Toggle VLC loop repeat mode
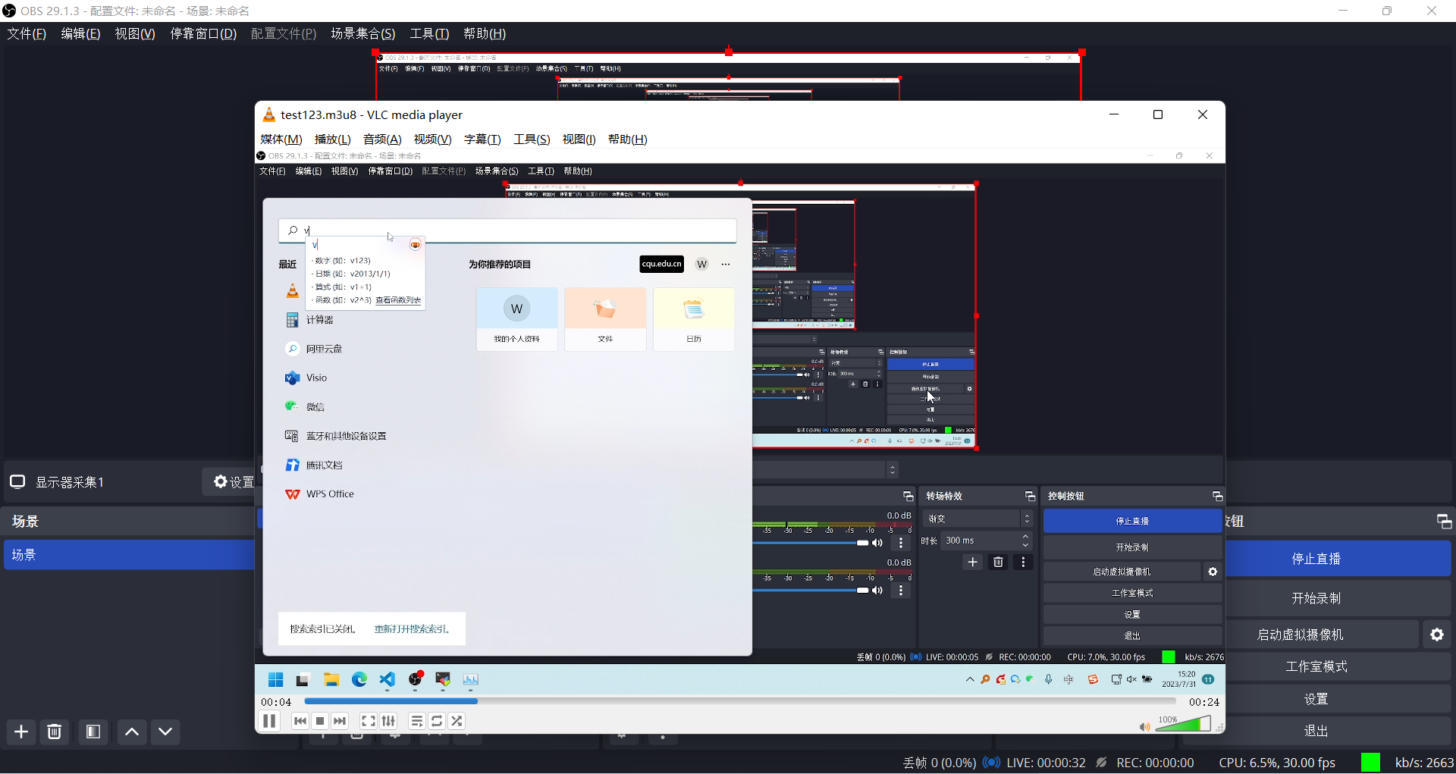The width and height of the screenshot is (1456, 774). (x=437, y=721)
